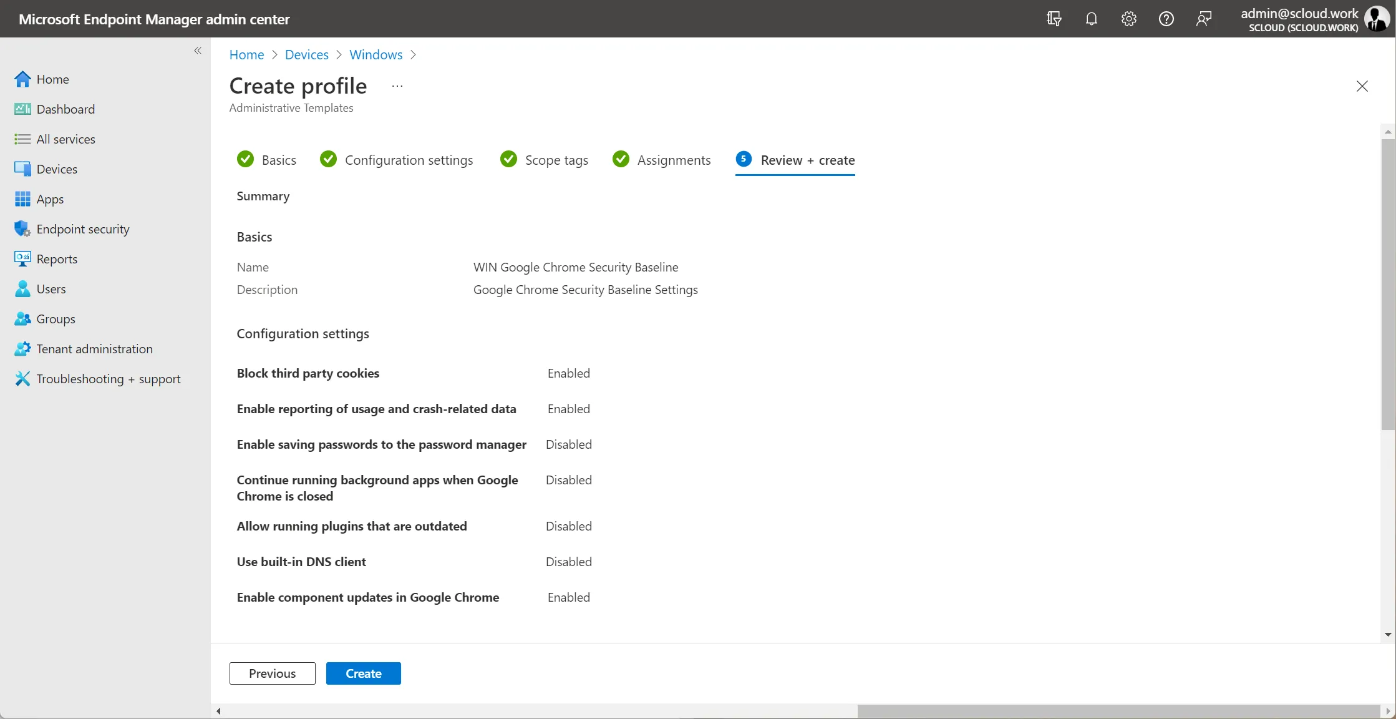Open the settings gear in header
1396x719 pixels.
pyautogui.click(x=1128, y=19)
